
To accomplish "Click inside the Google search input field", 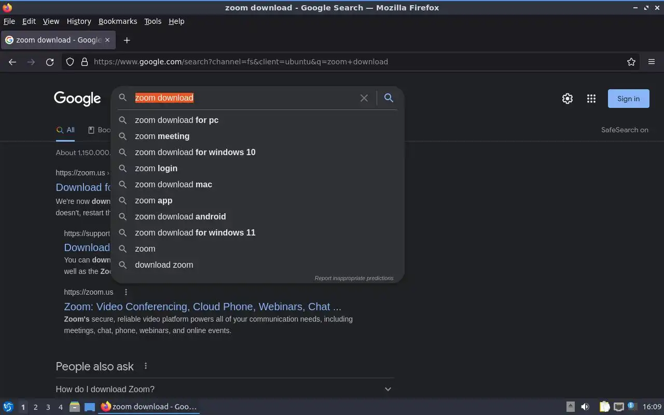I will pos(244,98).
